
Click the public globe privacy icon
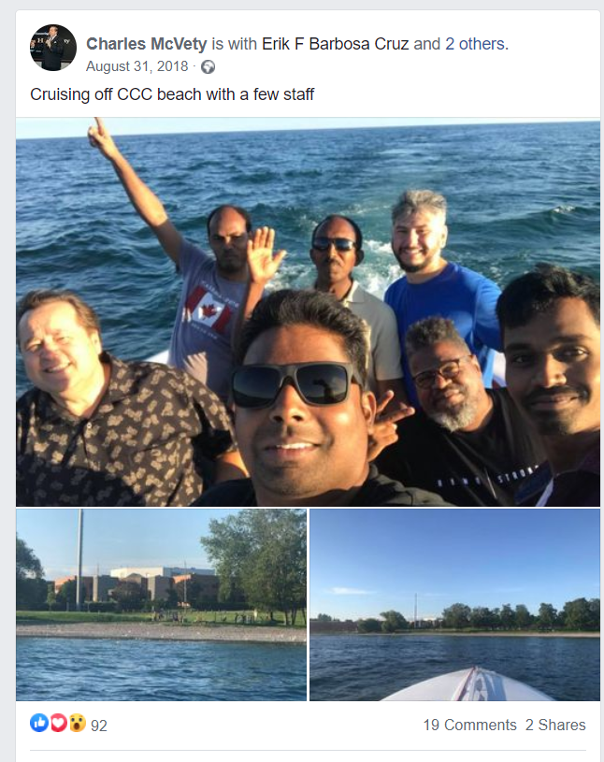(x=208, y=66)
